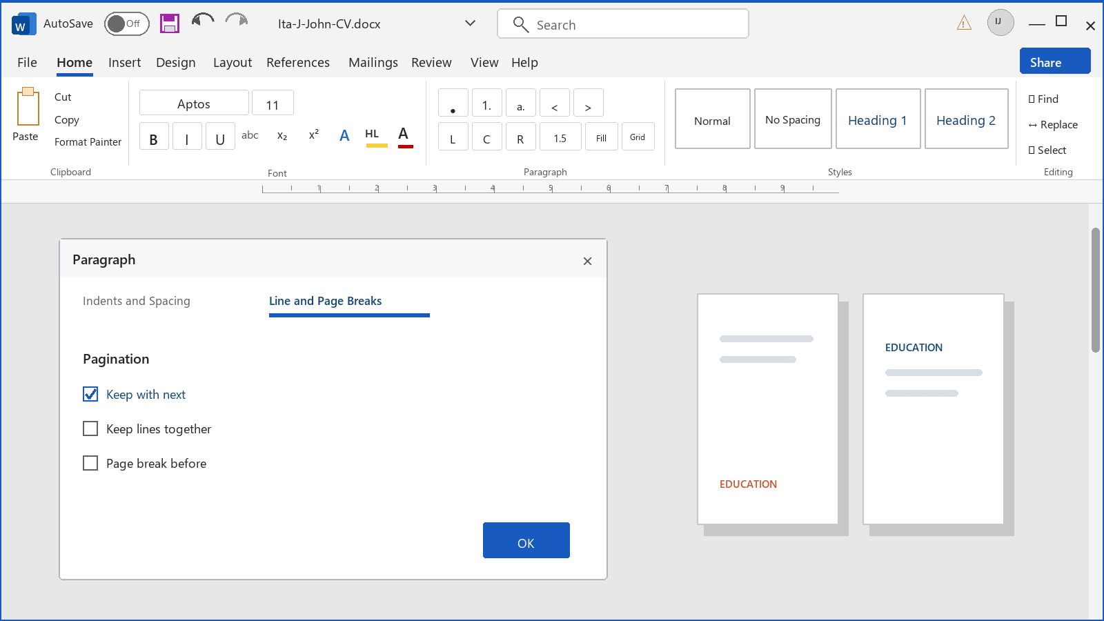
Task: Open text effects blue A
Action: 344,136
